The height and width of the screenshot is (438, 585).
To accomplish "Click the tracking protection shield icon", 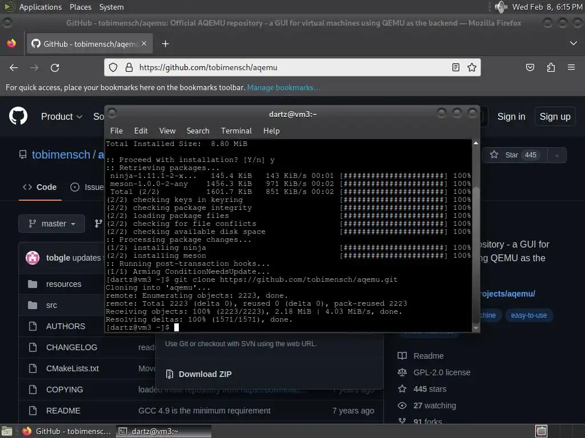I will tap(113, 67).
